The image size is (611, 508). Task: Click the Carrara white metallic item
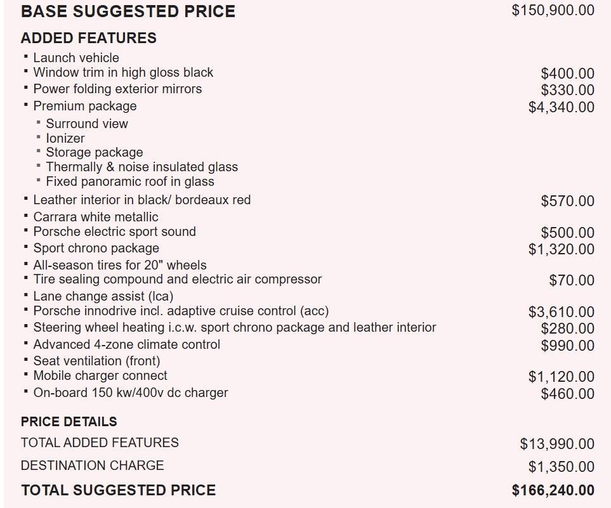96,217
